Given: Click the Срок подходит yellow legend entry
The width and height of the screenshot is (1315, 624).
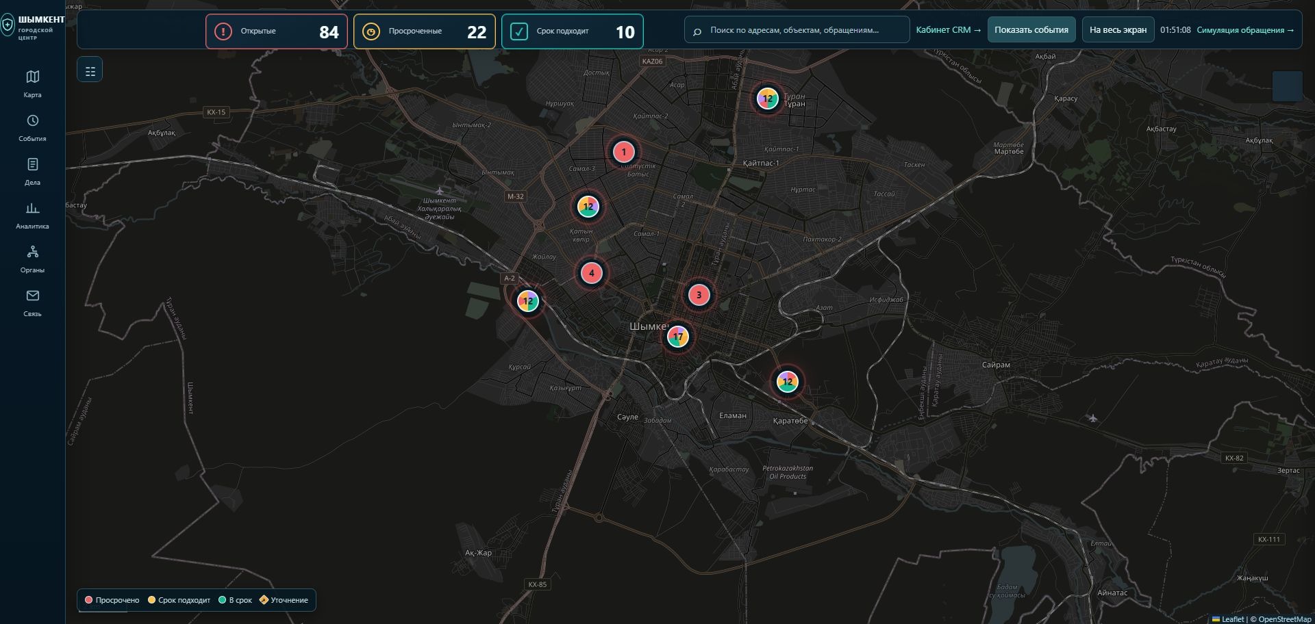Looking at the screenshot, I should tap(179, 600).
